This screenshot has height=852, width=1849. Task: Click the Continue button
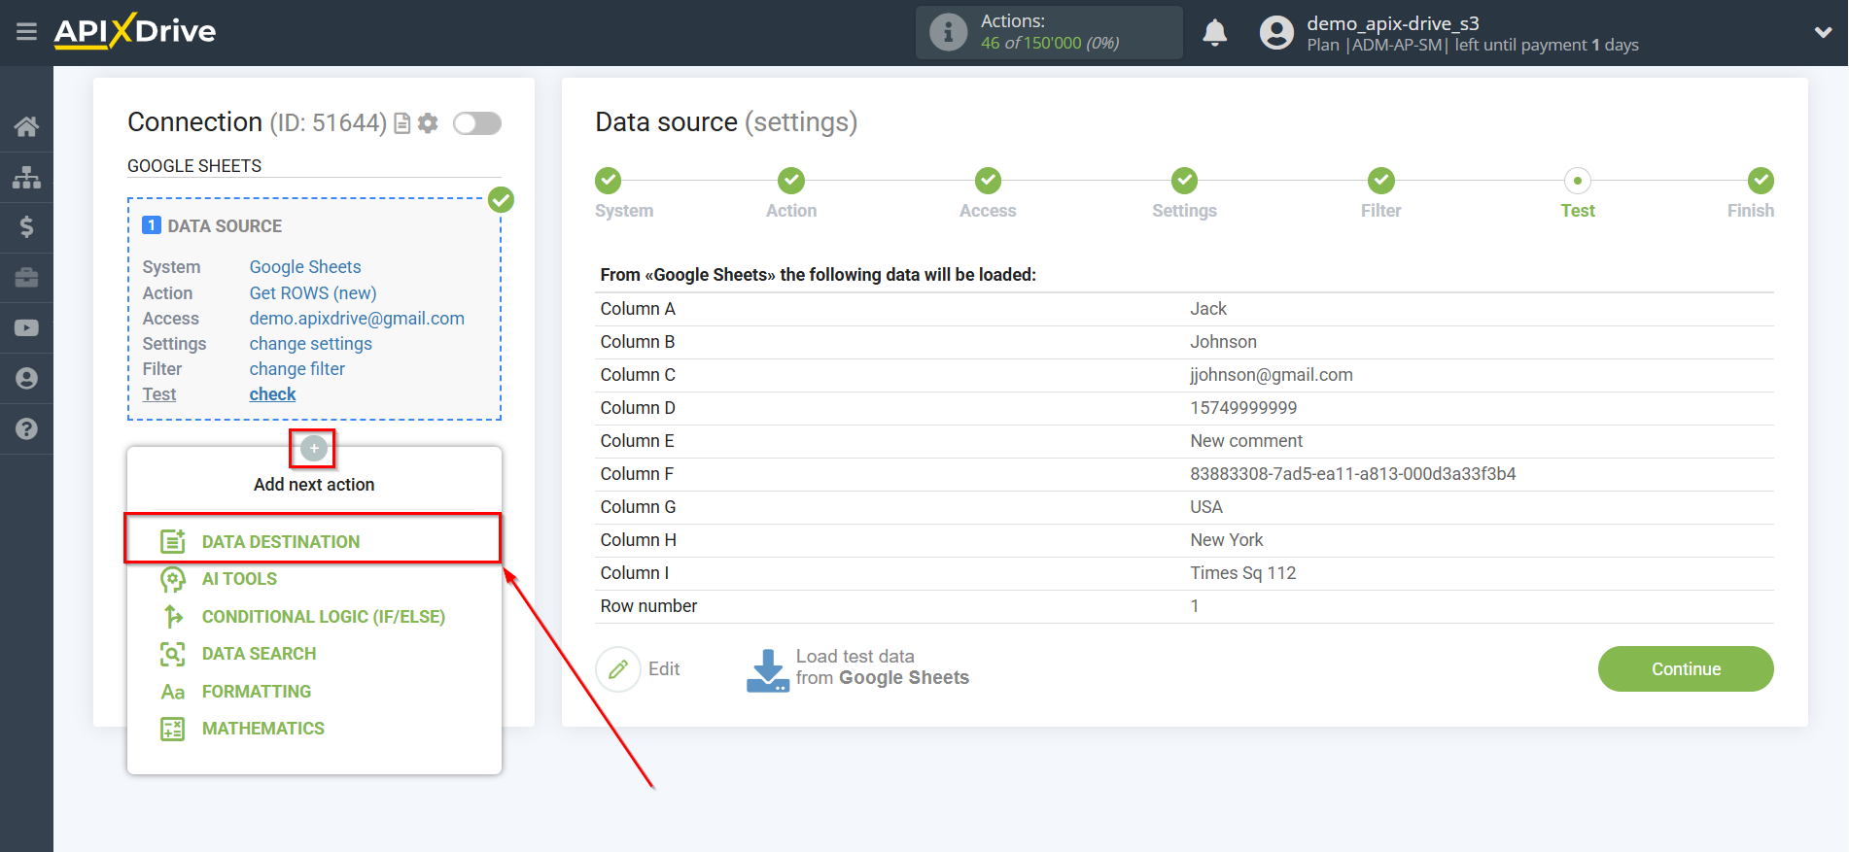(1686, 669)
